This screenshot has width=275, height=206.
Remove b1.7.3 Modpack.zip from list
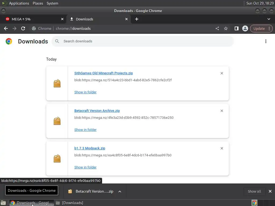[x=222, y=148]
